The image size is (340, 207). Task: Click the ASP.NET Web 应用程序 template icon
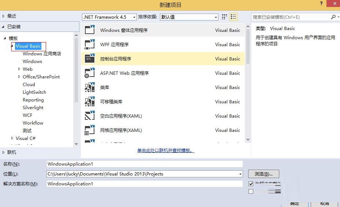click(90, 73)
